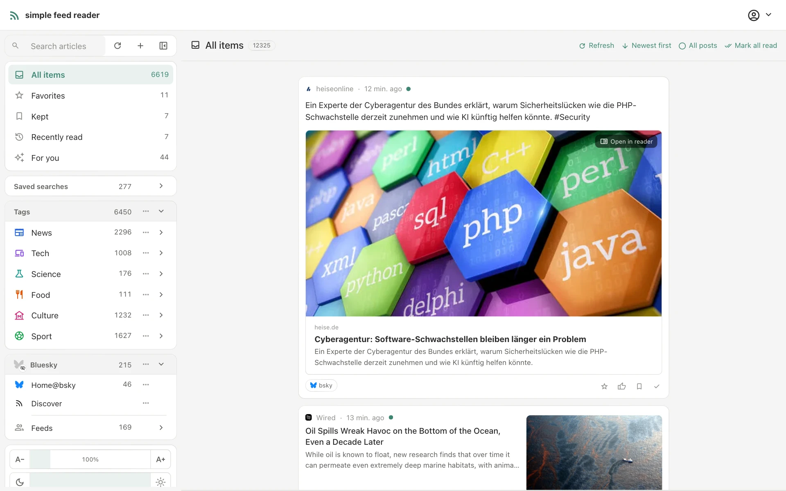Decrease font size with A- button
Viewport: 786px width, 491px height.
(x=20, y=459)
